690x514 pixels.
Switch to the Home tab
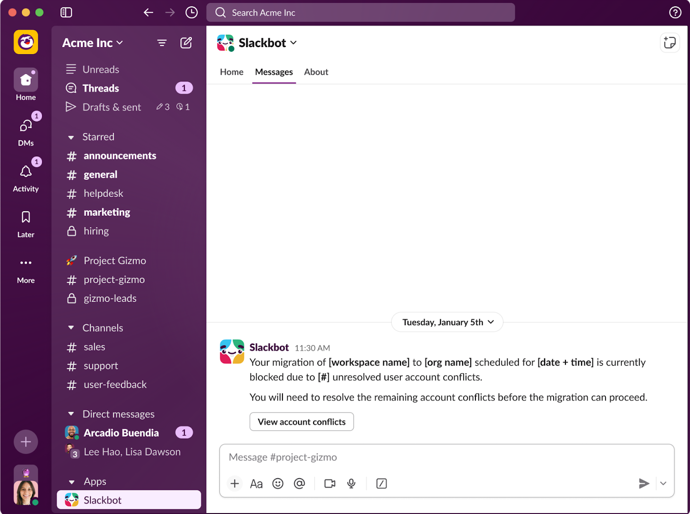point(232,72)
